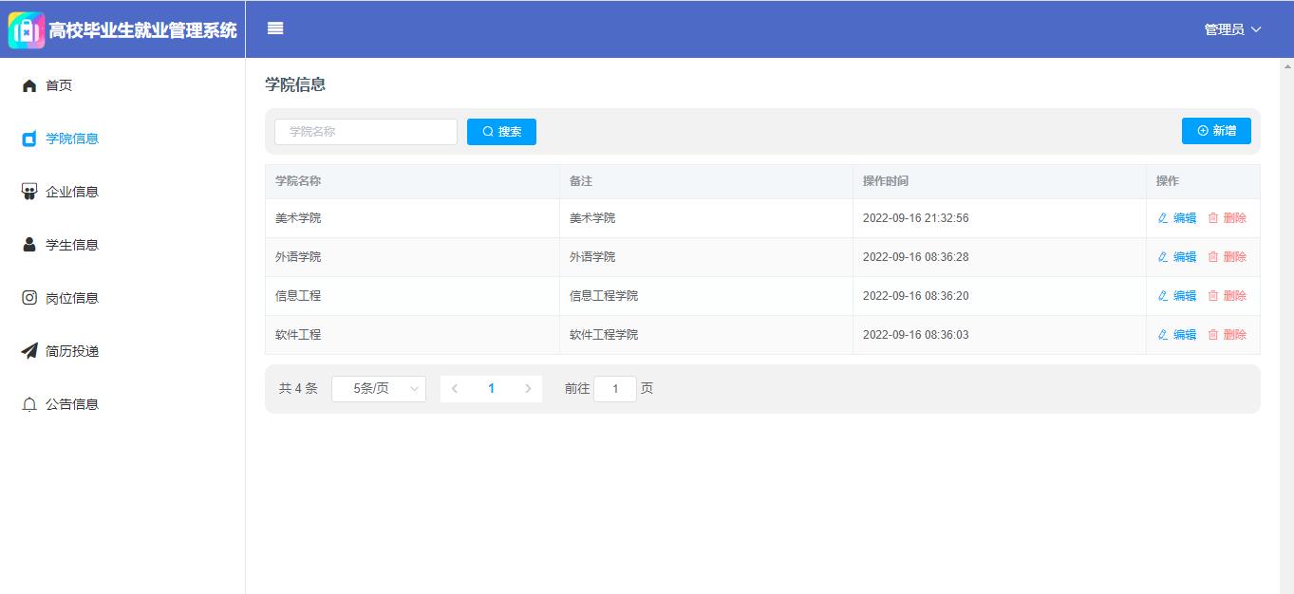Image resolution: width=1294 pixels, height=594 pixels.
Task: Open the 管理员 user dropdown
Action: click(1232, 29)
